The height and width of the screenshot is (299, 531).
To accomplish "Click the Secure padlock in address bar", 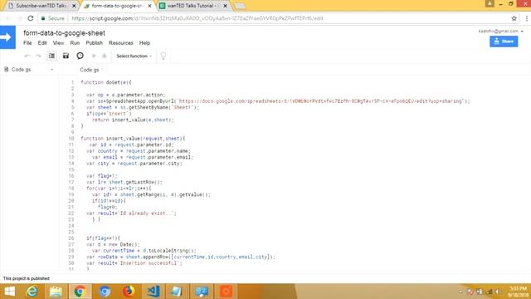I will [43, 18].
